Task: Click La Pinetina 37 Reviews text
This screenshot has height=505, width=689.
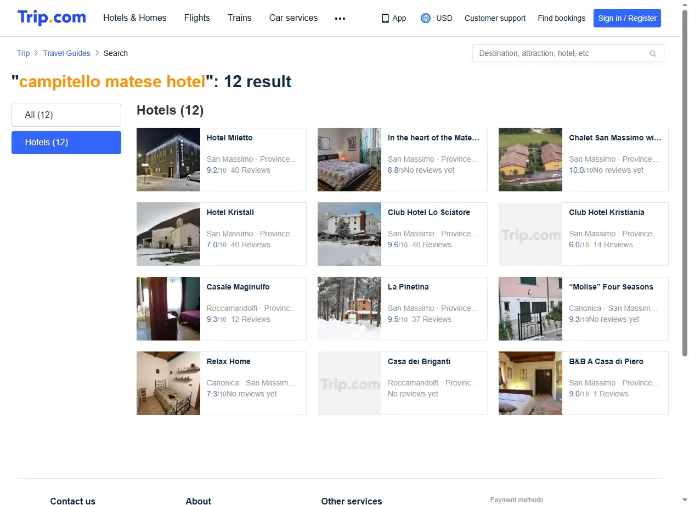Action: [432, 319]
